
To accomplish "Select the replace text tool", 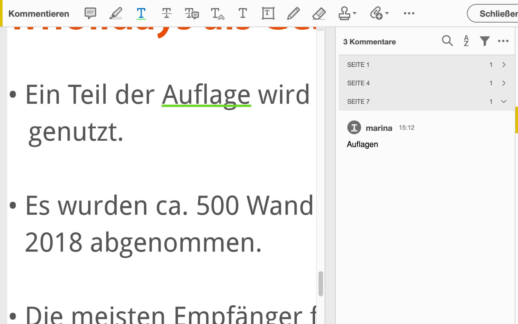I will (192, 13).
